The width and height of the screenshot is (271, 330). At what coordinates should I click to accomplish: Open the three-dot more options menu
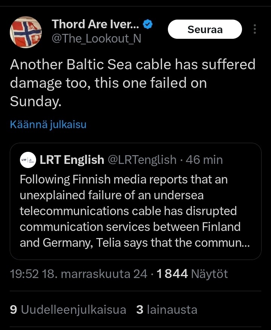click(255, 29)
